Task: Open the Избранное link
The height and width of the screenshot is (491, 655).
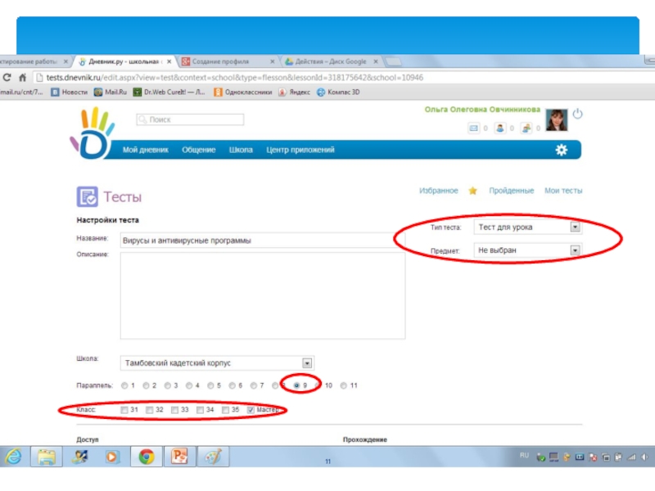Action: [x=439, y=191]
